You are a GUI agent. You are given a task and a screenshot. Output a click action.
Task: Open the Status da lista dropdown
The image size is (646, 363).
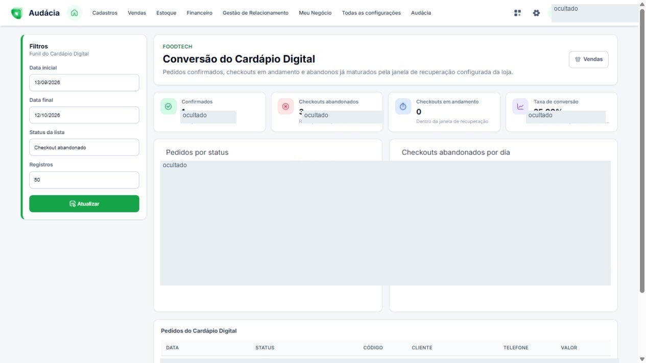click(84, 147)
